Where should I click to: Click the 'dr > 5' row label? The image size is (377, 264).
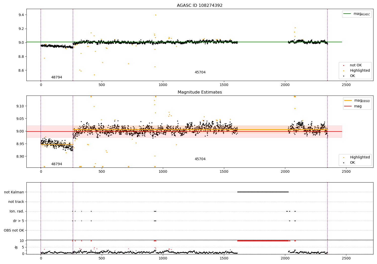click(x=19, y=221)
